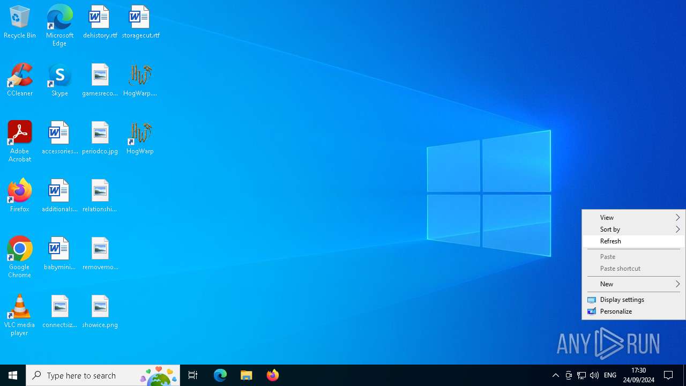Select the Microsoft Edge desktop shortcut

(59, 25)
